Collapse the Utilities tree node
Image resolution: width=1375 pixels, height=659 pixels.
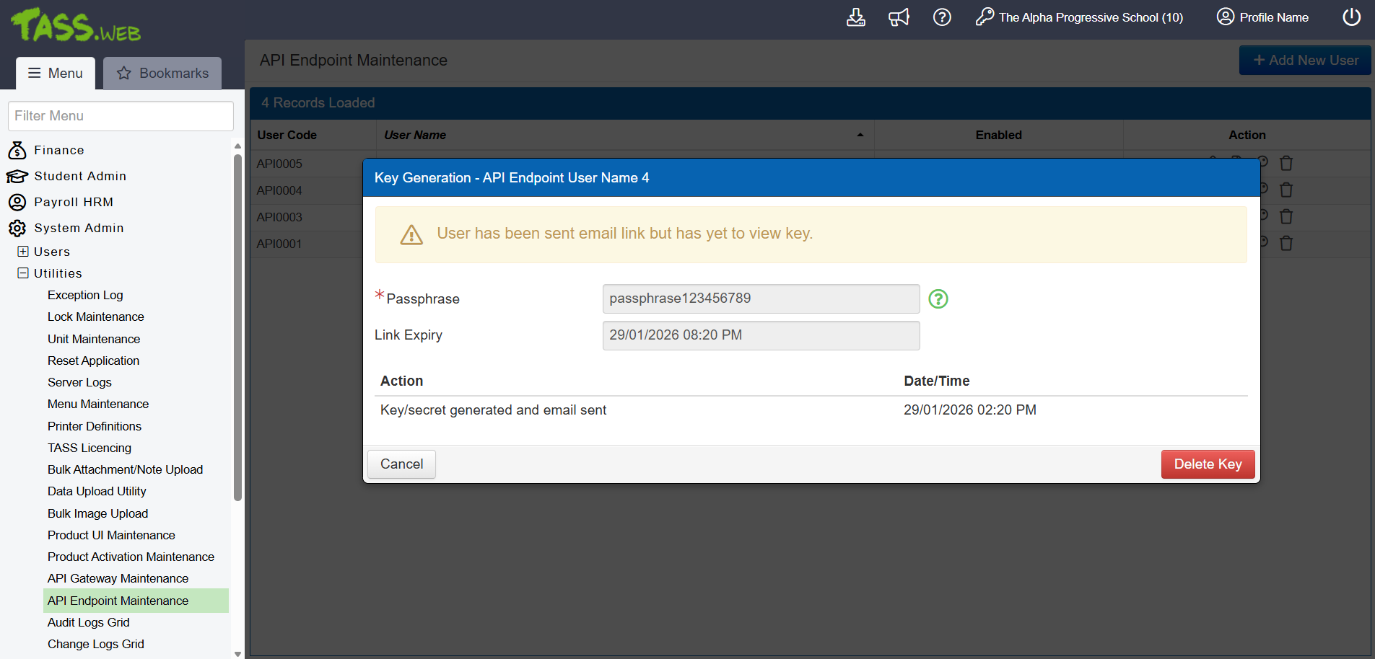(x=23, y=273)
